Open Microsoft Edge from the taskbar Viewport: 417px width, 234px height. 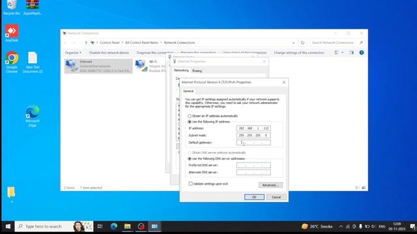(x=114, y=226)
